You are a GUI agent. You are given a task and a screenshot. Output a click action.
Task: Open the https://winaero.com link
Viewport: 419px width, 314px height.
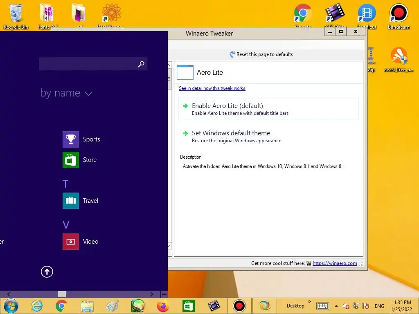point(335,263)
